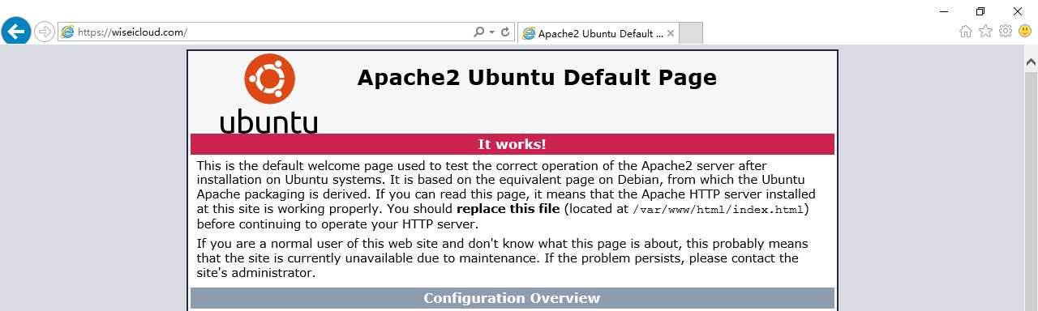Image resolution: width=1038 pixels, height=311 pixels.
Task: Click the page icon in address bar
Action: (67, 32)
